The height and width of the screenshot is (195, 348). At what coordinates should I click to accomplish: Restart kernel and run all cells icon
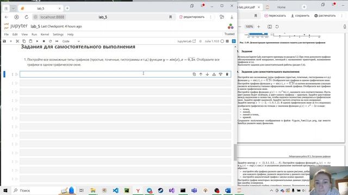coord(57,41)
